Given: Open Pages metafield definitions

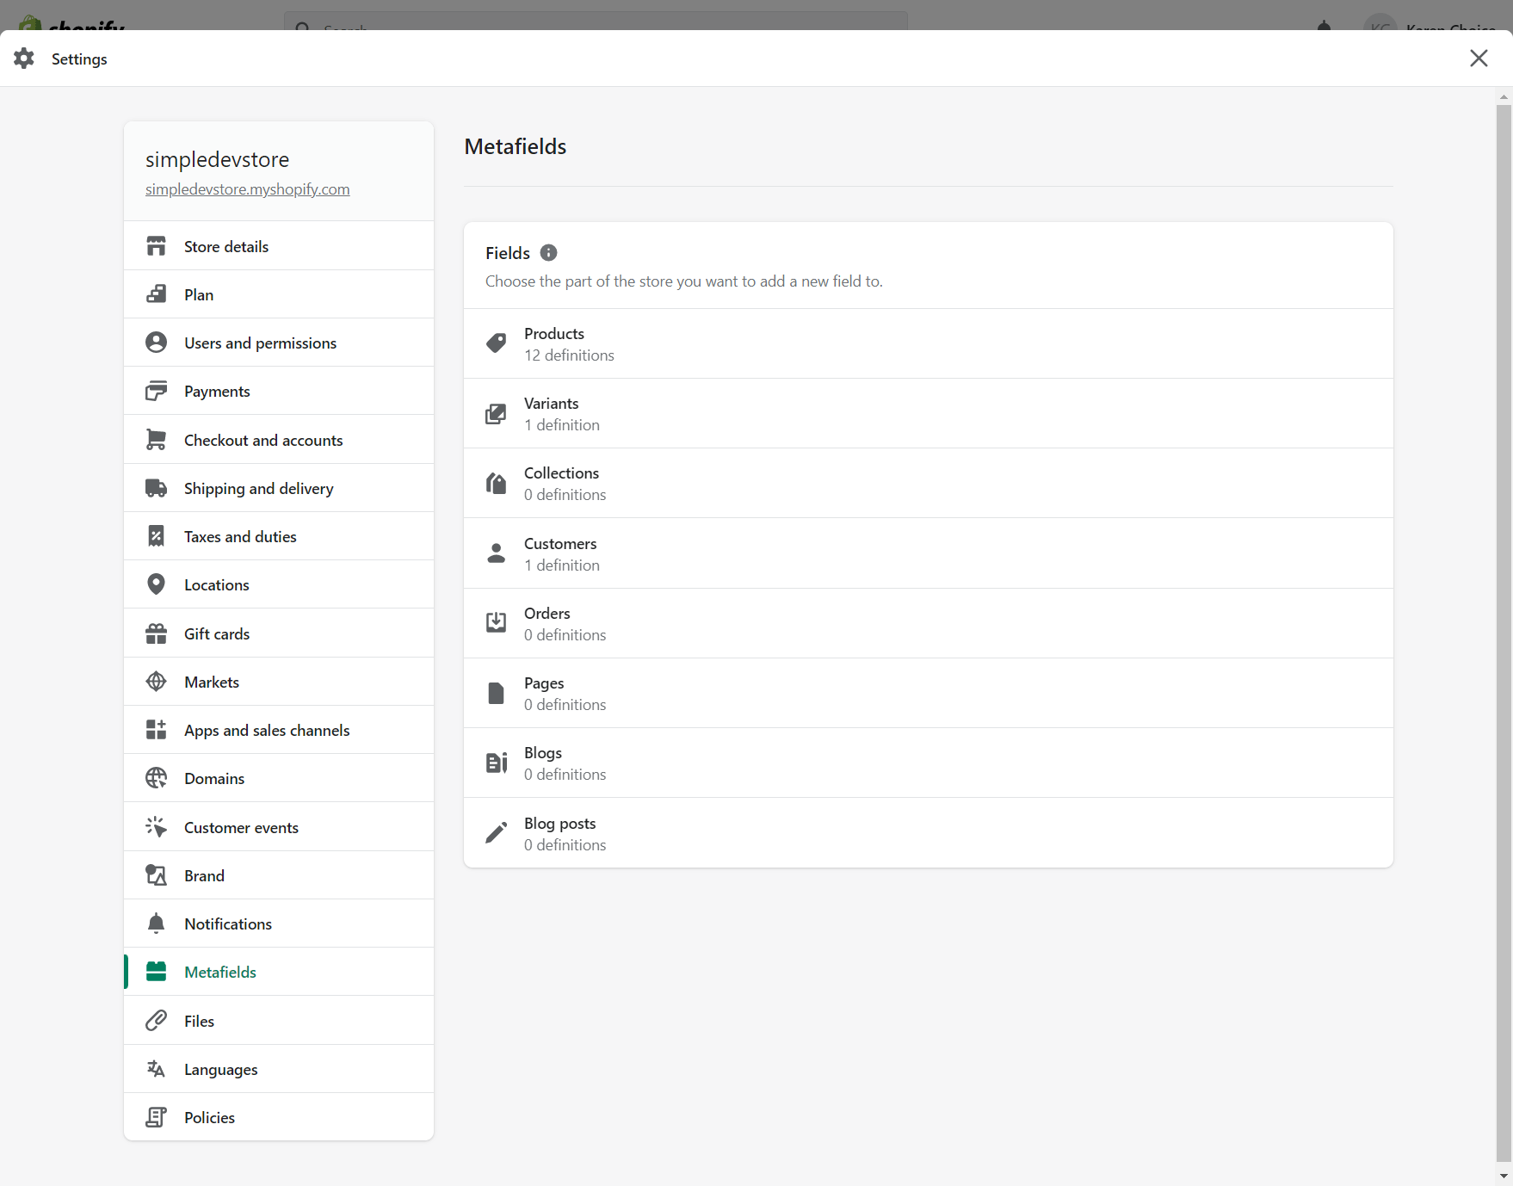Looking at the screenshot, I should coord(929,693).
